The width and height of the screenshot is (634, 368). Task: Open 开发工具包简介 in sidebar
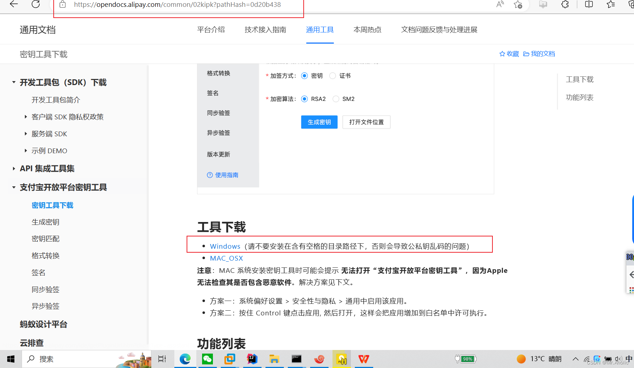56,100
